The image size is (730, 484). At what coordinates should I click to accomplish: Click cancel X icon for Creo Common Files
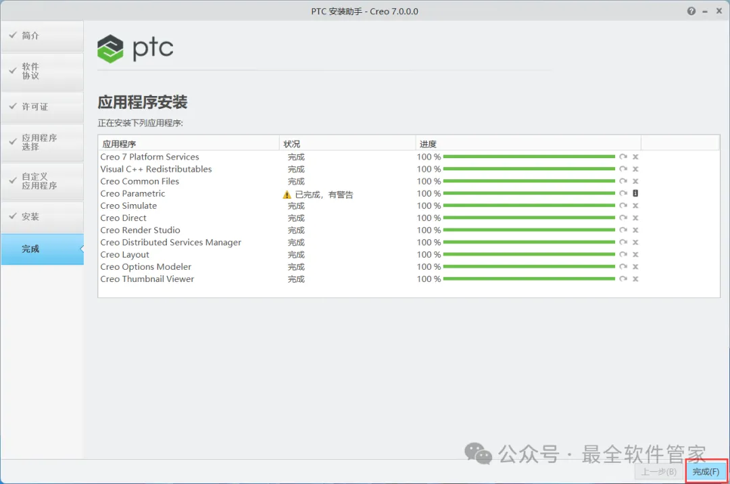point(635,181)
